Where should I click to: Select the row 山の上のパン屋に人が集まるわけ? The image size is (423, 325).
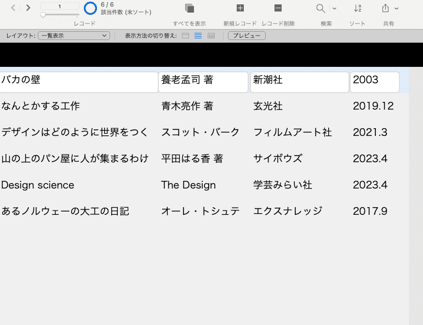75,158
